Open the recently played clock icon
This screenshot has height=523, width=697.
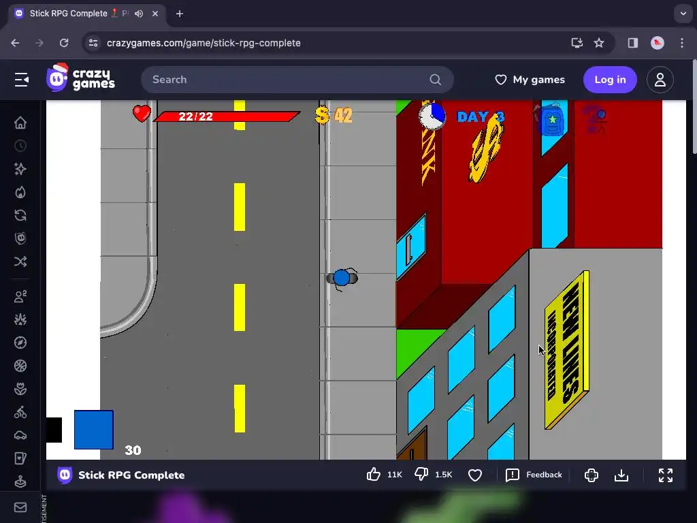tap(20, 146)
